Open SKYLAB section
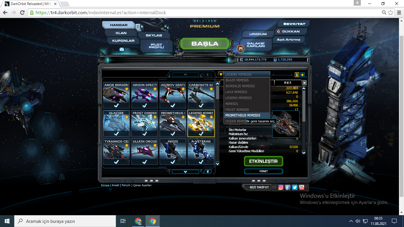 click(154, 35)
